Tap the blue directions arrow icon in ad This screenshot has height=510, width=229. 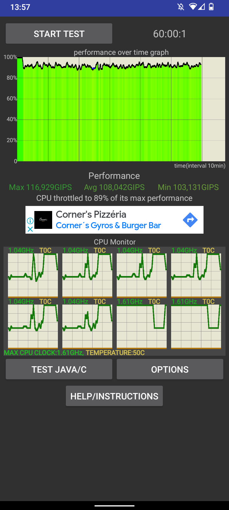click(190, 220)
